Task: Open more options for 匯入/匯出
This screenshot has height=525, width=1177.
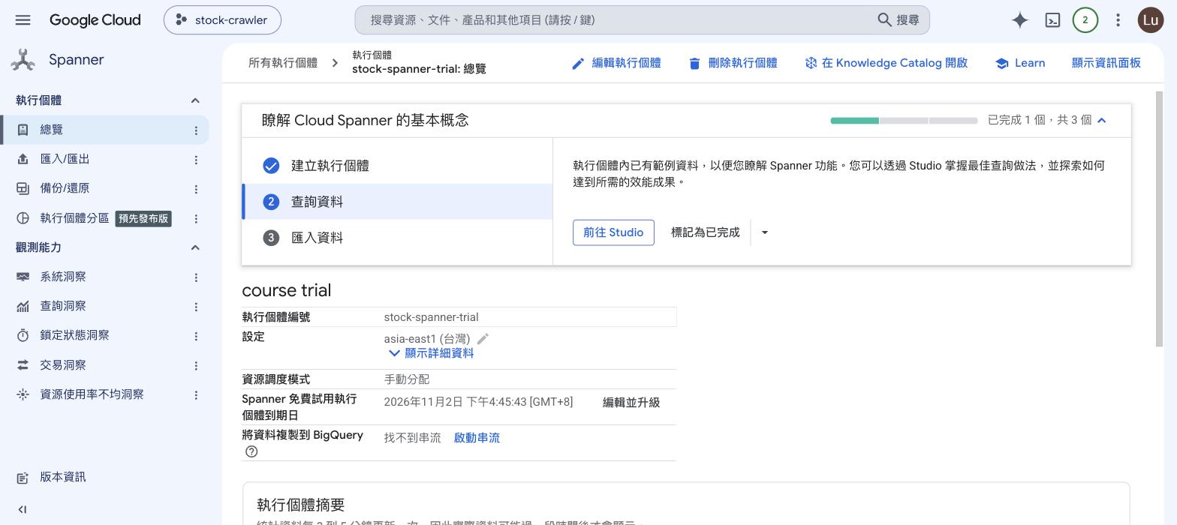Action: [196, 160]
